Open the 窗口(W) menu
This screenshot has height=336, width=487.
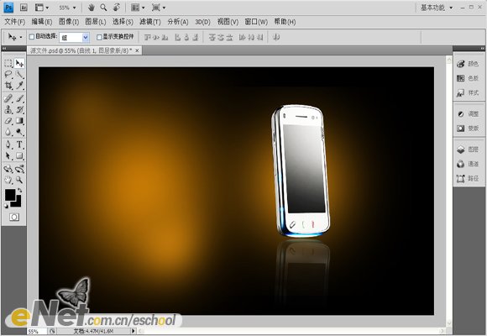tap(256, 22)
